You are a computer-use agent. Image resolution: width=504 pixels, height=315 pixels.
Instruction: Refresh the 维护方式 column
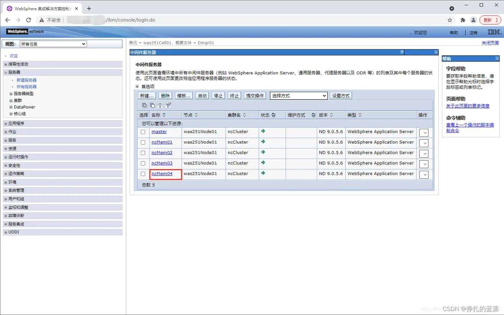point(313,115)
